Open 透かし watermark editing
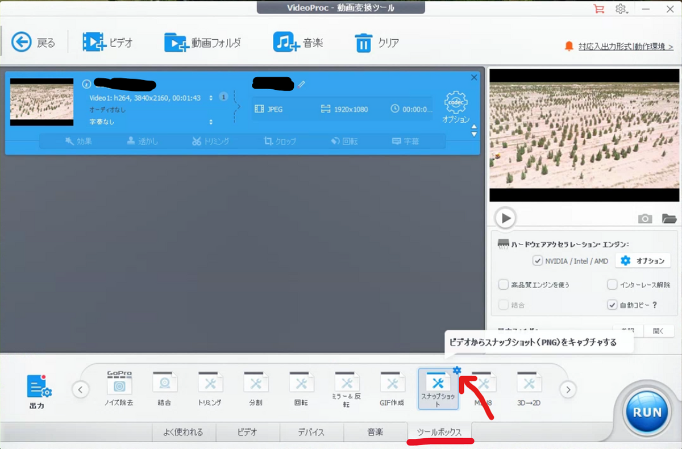This screenshot has width=682, height=449. click(x=143, y=141)
